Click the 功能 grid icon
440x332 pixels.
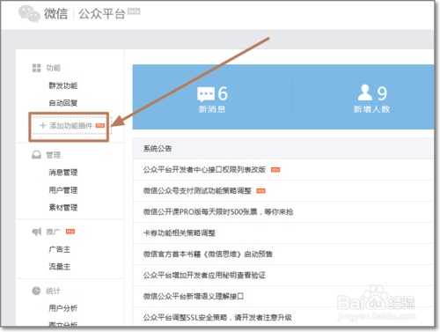tap(36, 68)
